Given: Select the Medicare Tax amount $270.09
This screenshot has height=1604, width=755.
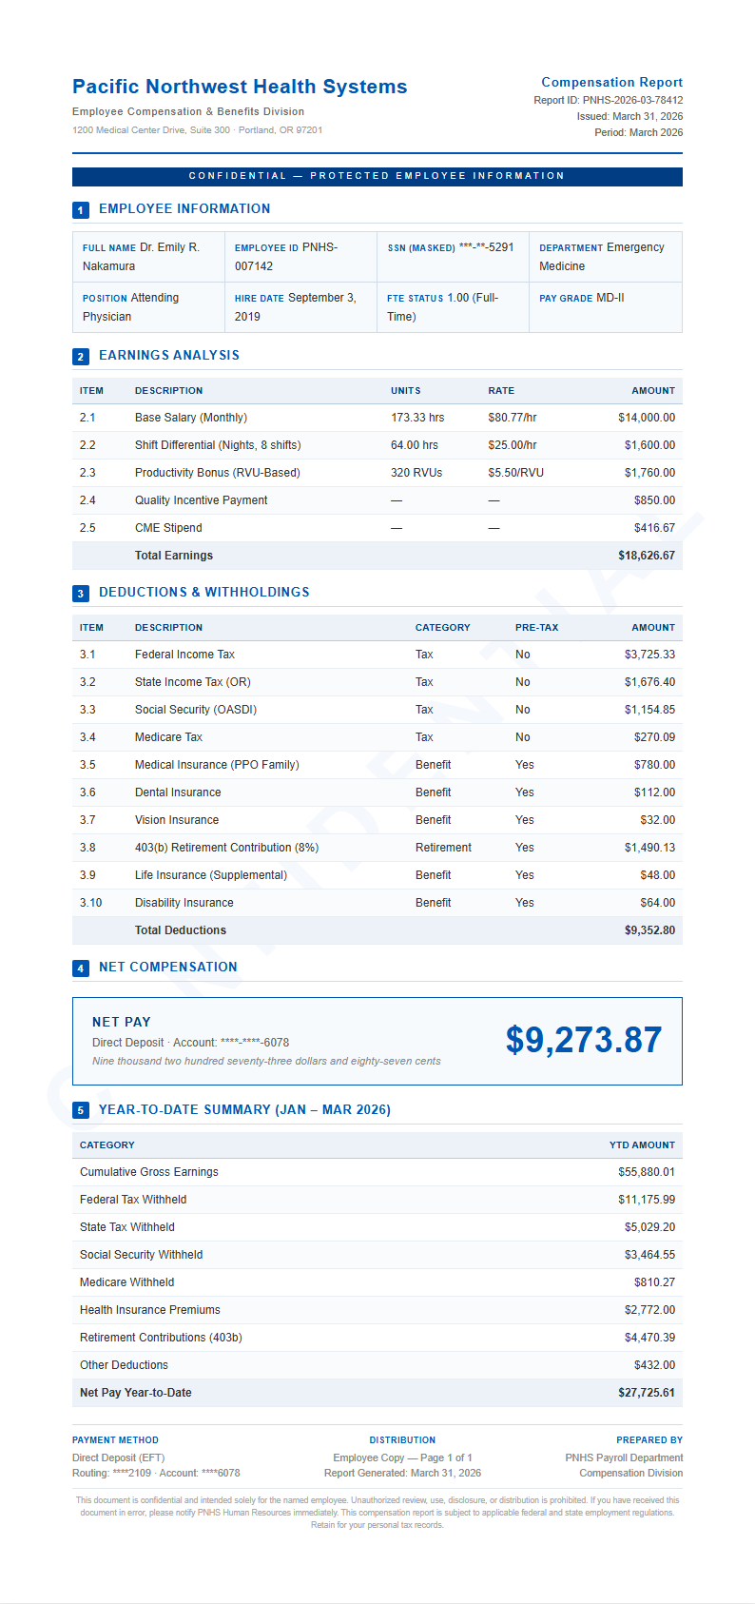Looking at the screenshot, I should coord(654,737).
